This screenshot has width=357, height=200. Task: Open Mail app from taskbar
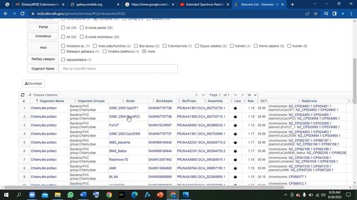[x=45, y=195]
